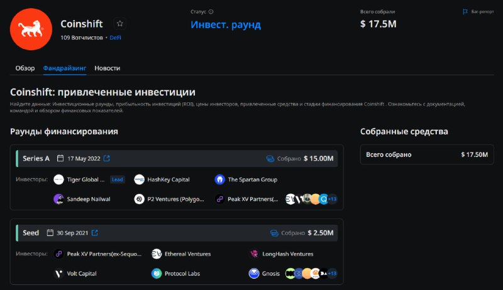Screen dimensions: 503x290
Task: Click the Volt Capital logo
Action: coord(58,273)
